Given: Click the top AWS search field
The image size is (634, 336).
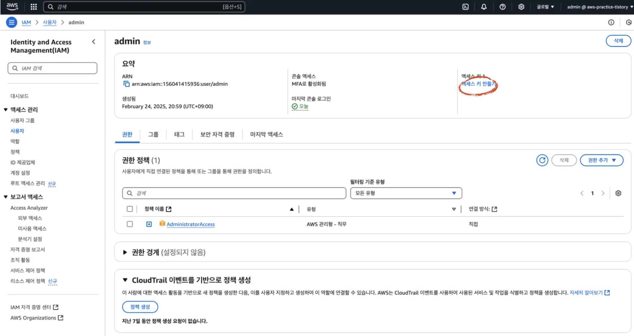Looking at the screenshot, I should coord(144,7).
